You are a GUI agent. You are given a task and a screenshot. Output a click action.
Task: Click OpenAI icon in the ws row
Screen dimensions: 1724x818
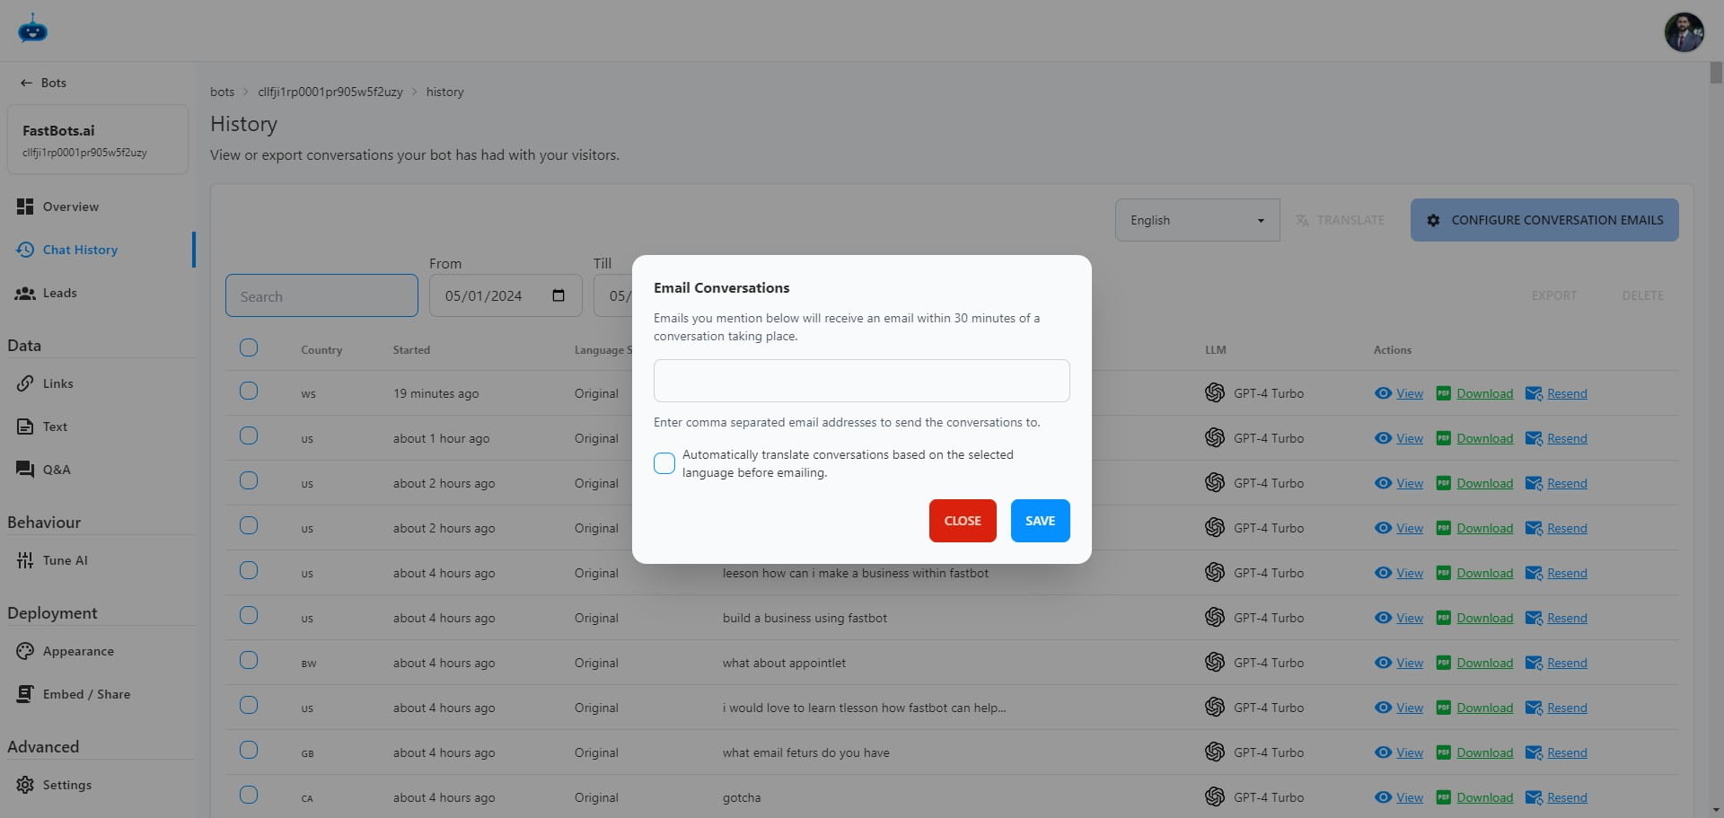1215,392
